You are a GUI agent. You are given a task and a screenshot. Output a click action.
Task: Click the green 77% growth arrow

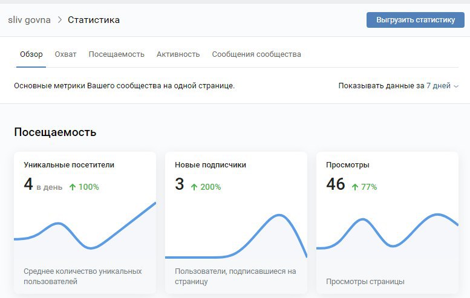pyautogui.click(x=355, y=187)
